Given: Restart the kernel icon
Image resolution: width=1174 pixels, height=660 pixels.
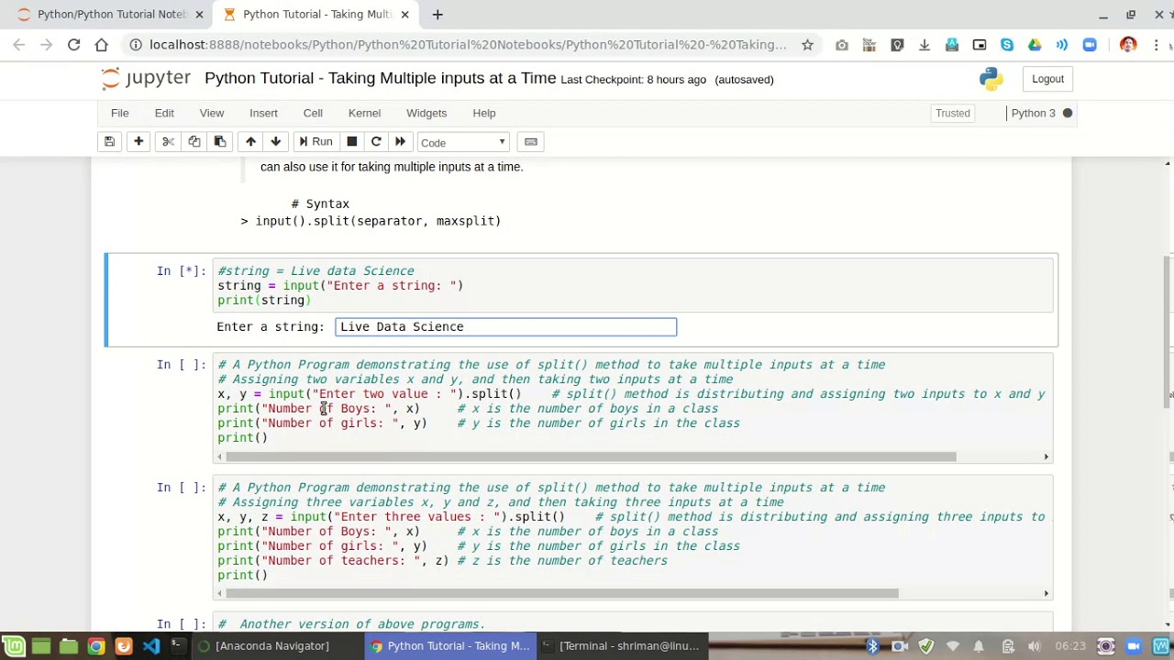Looking at the screenshot, I should (376, 142).
